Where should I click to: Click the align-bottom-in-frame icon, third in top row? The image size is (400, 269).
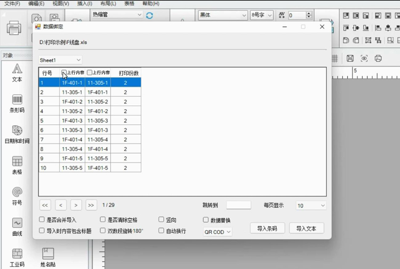pyautogui.click(x=366, y=15)
